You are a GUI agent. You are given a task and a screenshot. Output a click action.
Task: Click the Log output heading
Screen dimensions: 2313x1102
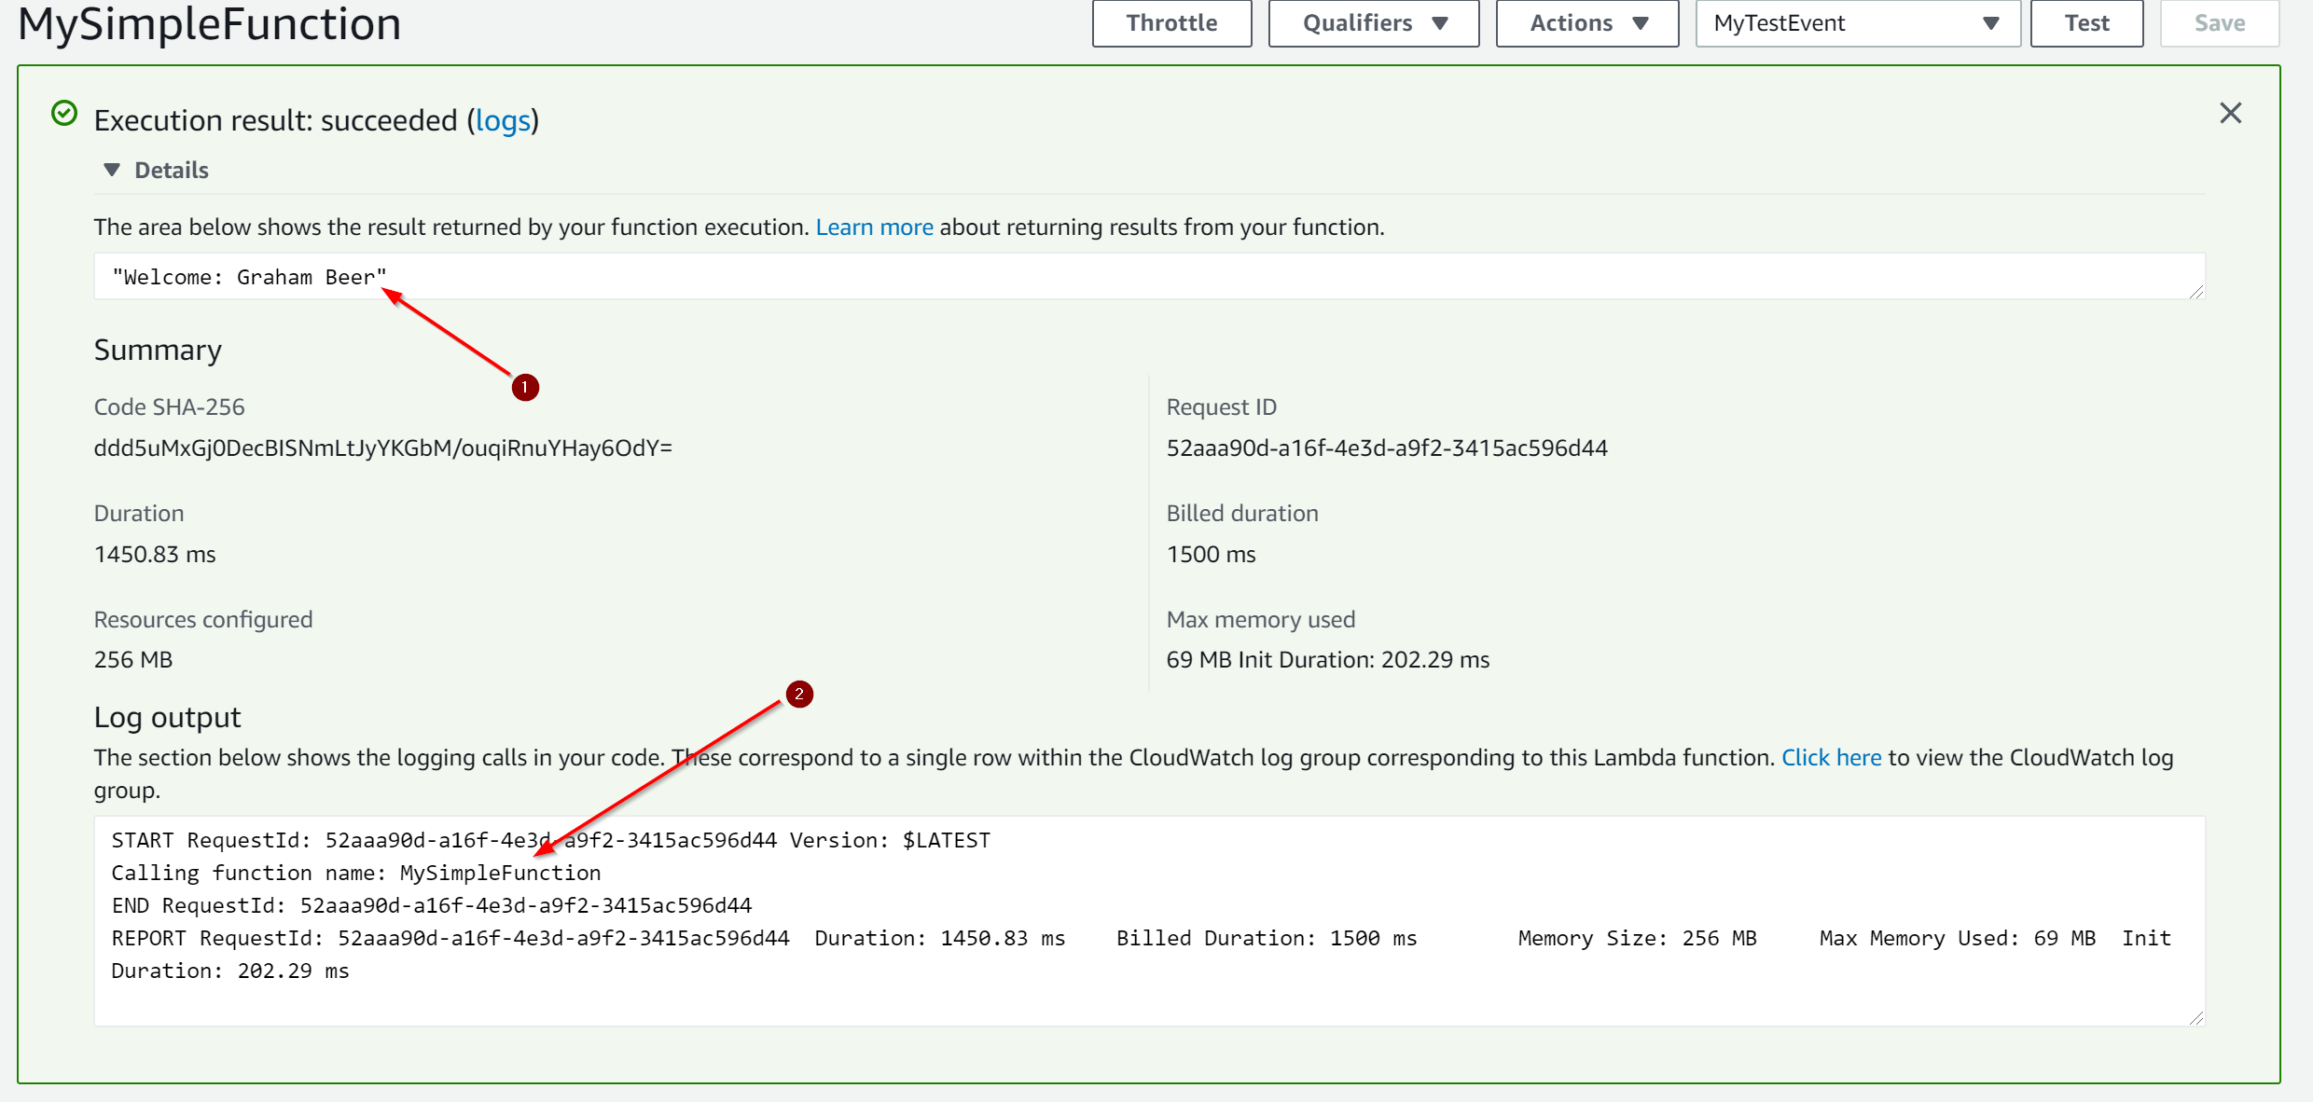coord(167,718)
